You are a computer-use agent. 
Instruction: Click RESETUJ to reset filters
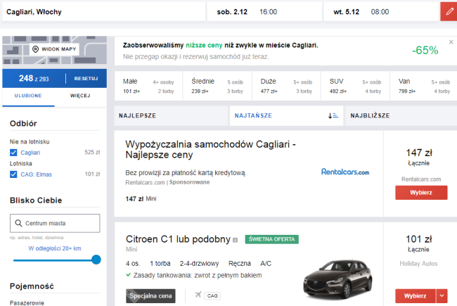tap(86, 78)
